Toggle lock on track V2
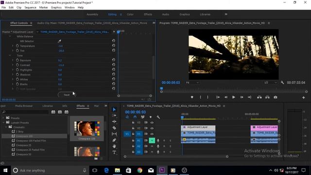311x175 pixels. 133,128
